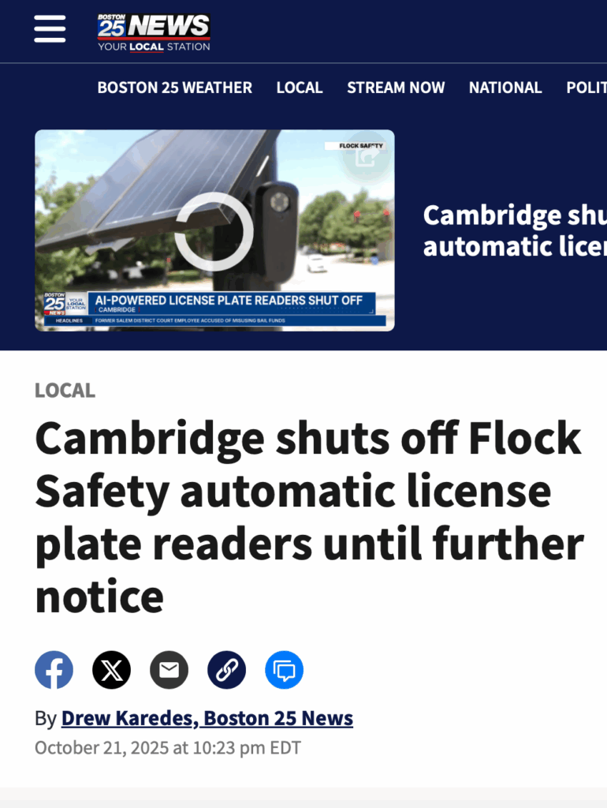Copy article link with chain icon
The width and height of the screenshot is (607, 808).
[x=227, y=670]
